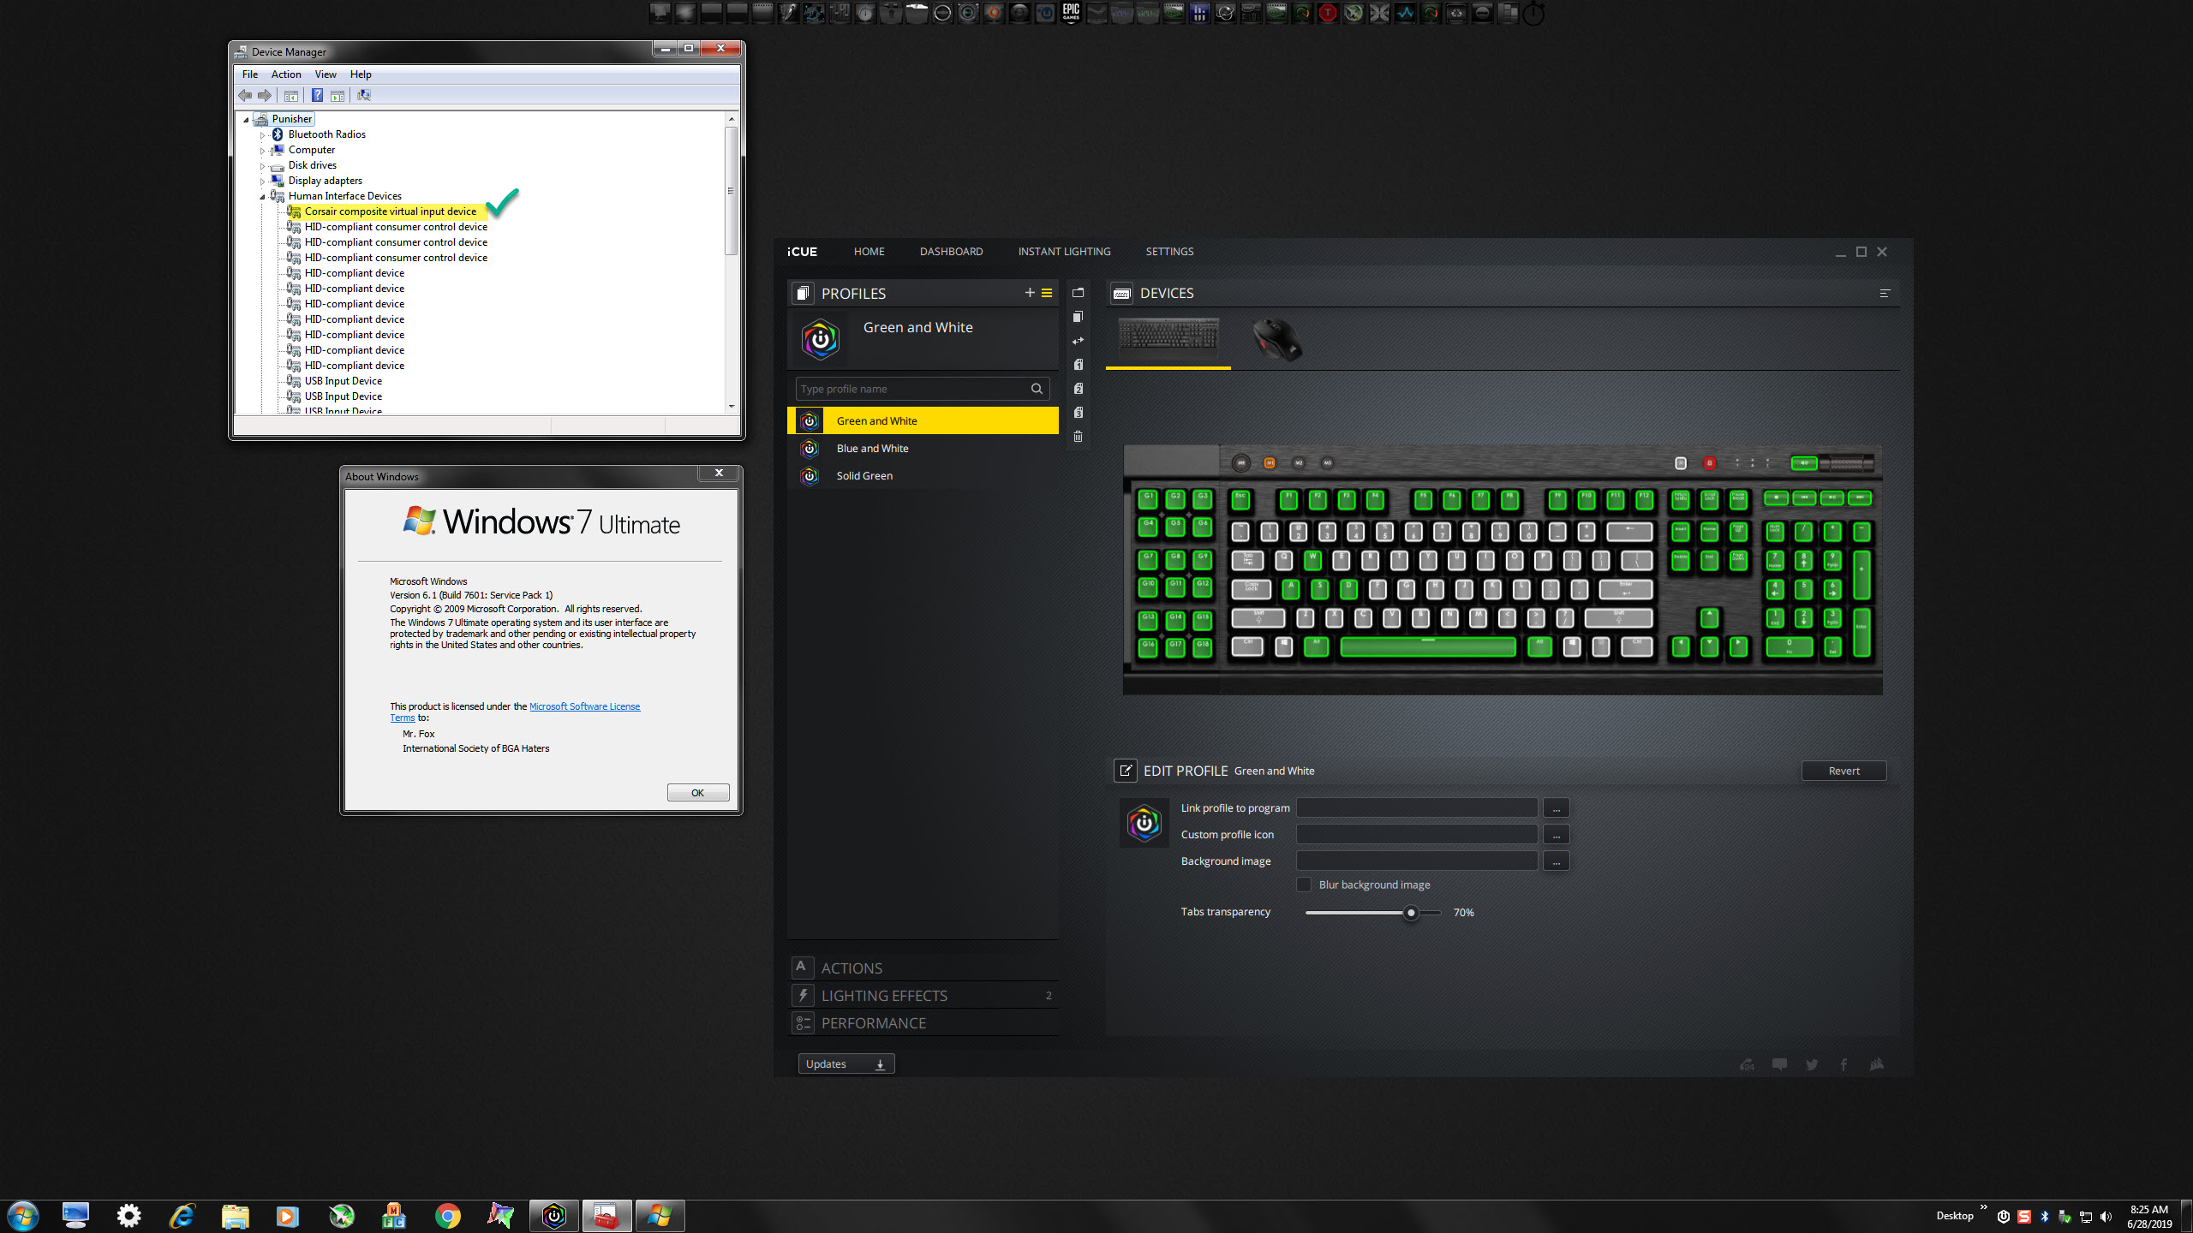The height and width of the screenshot is (1233, 2193).
Task: Go to the iCUE Home tab
Action: [869, 252]
